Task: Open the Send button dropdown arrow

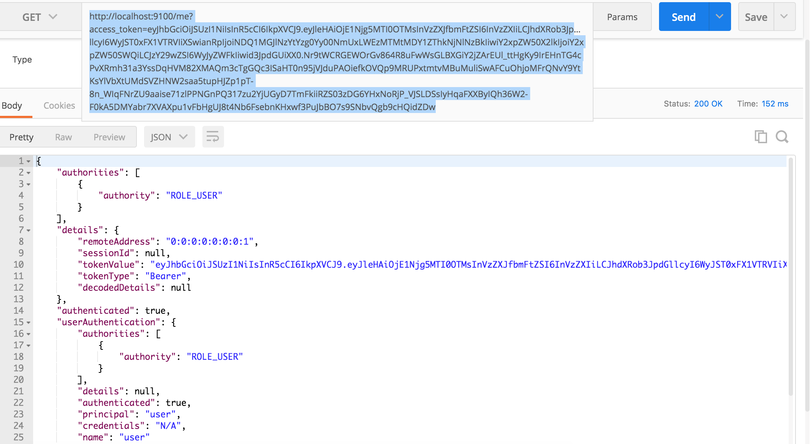Action: 720,17
